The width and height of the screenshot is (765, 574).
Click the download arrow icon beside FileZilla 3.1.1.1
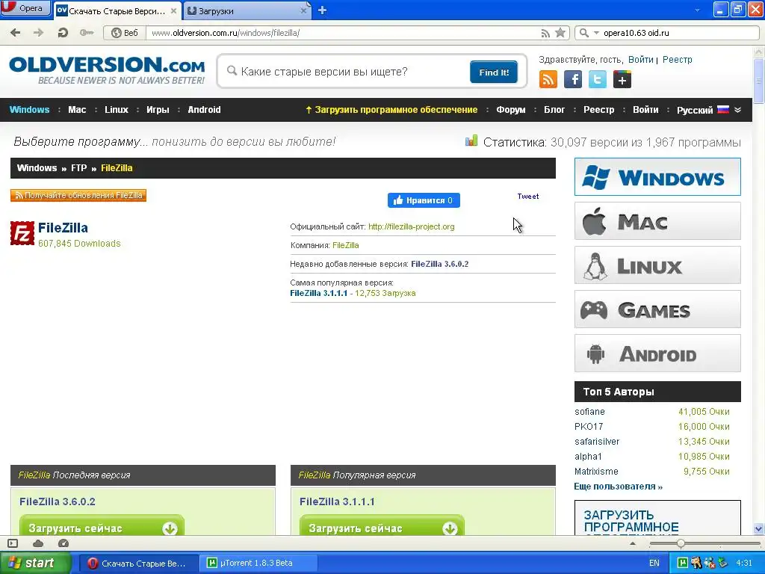pos(450,528)
